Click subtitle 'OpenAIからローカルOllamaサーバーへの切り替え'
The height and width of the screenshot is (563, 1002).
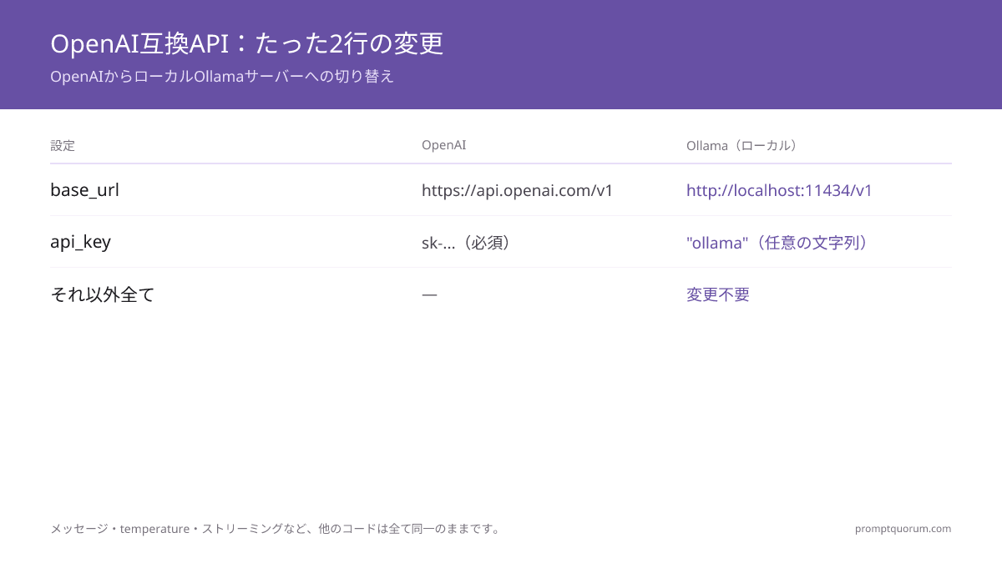point(222,77)
